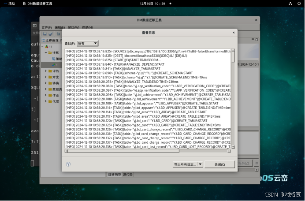Click the horizontal scrollbar left arrow in log
The image size is (305, 201).
[x=66, y=151]
